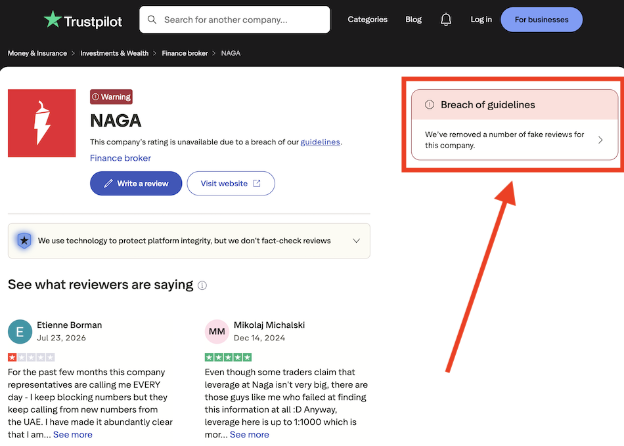
Task: Click Mikolaj Michalski's MM avatar
Action: click(217, 331)
